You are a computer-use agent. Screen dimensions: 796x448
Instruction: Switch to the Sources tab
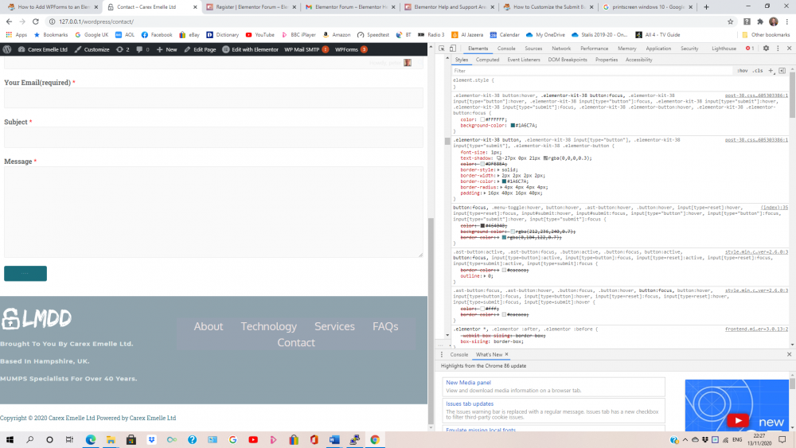pos(533,49)
